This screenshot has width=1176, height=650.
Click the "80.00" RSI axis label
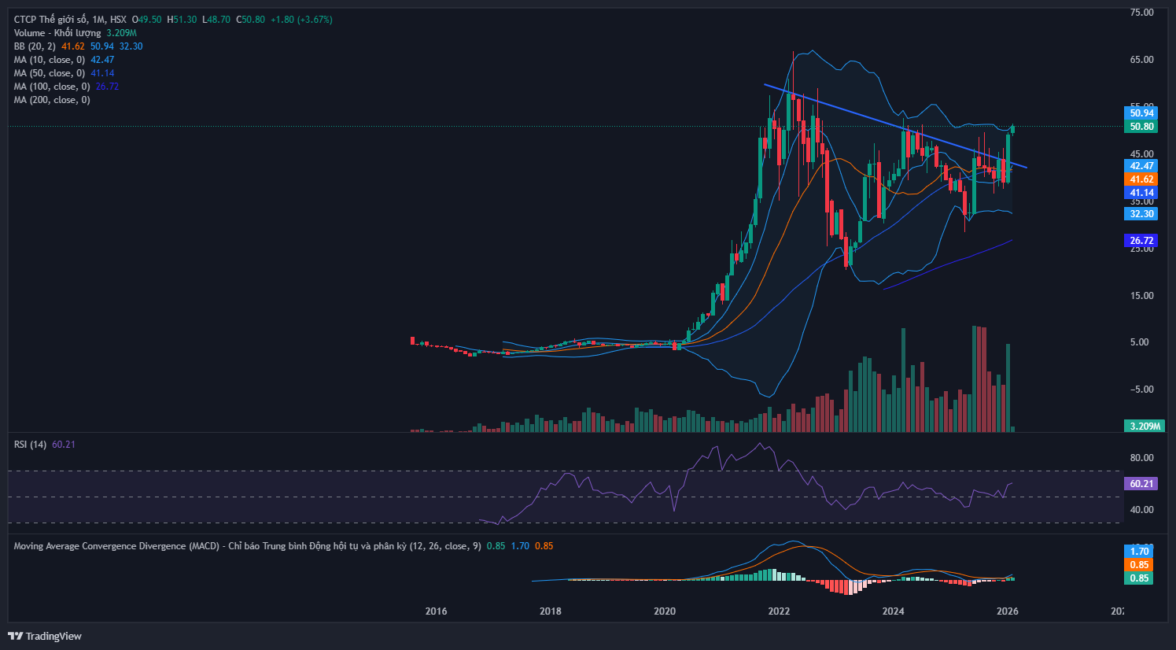1141,458
